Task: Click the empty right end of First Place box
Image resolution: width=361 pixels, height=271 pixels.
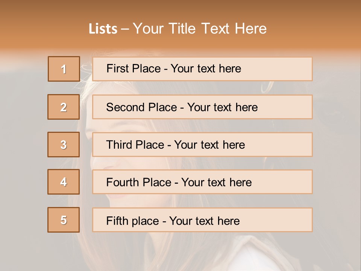Action: (286, 69)
